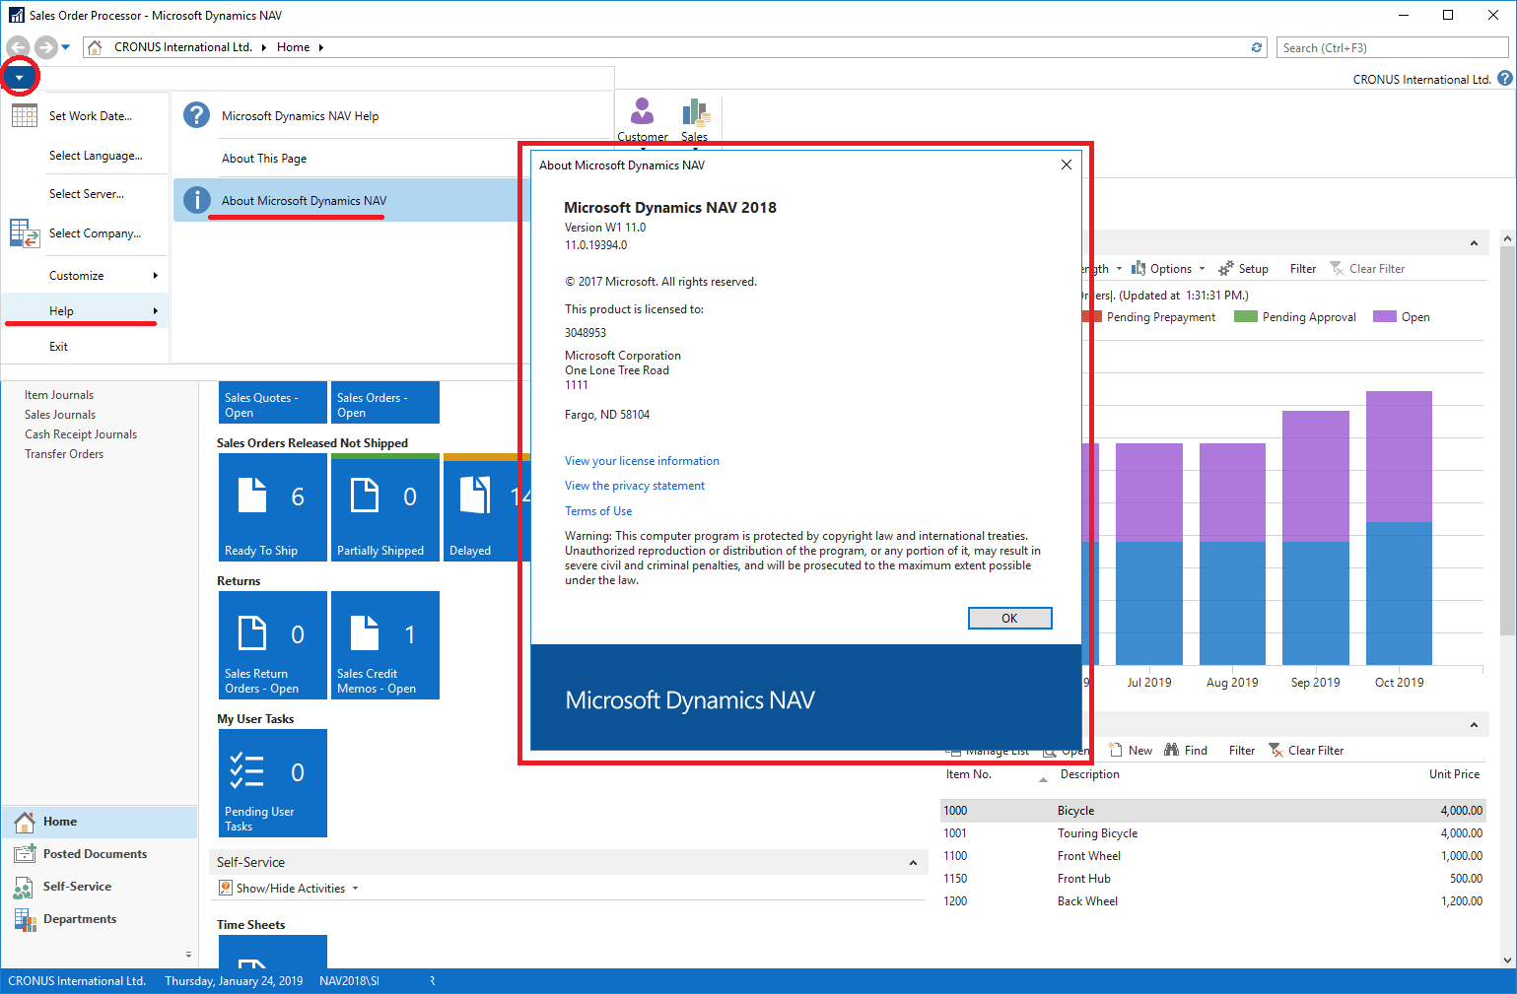
Task: Open Transfer Orders in navigation pane
Action: coord(64,454)
